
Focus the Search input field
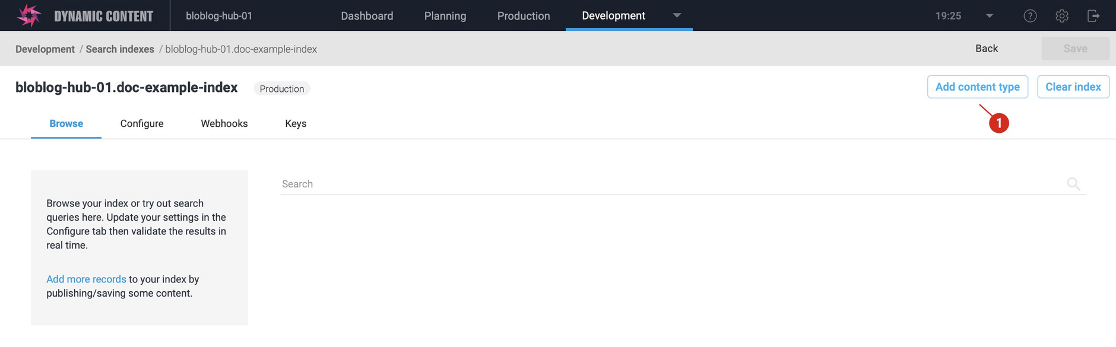click(x=683, y=184)
